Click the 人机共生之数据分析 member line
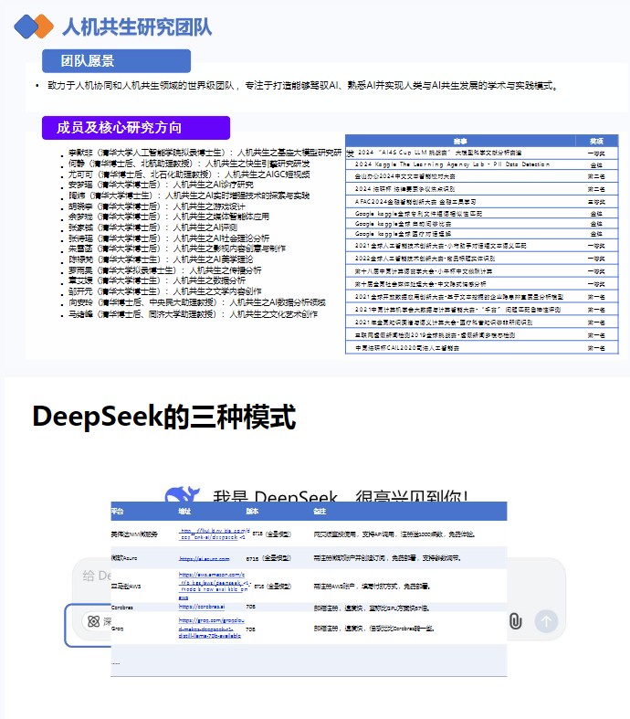630x719 pixels. pos(157,280)
